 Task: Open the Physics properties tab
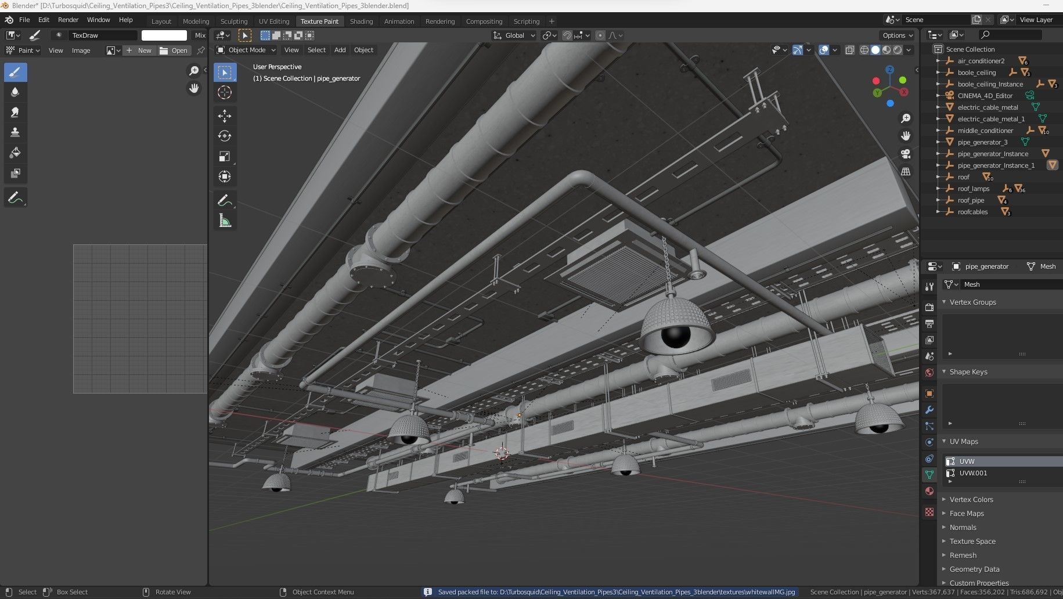(x=929, y=442)
